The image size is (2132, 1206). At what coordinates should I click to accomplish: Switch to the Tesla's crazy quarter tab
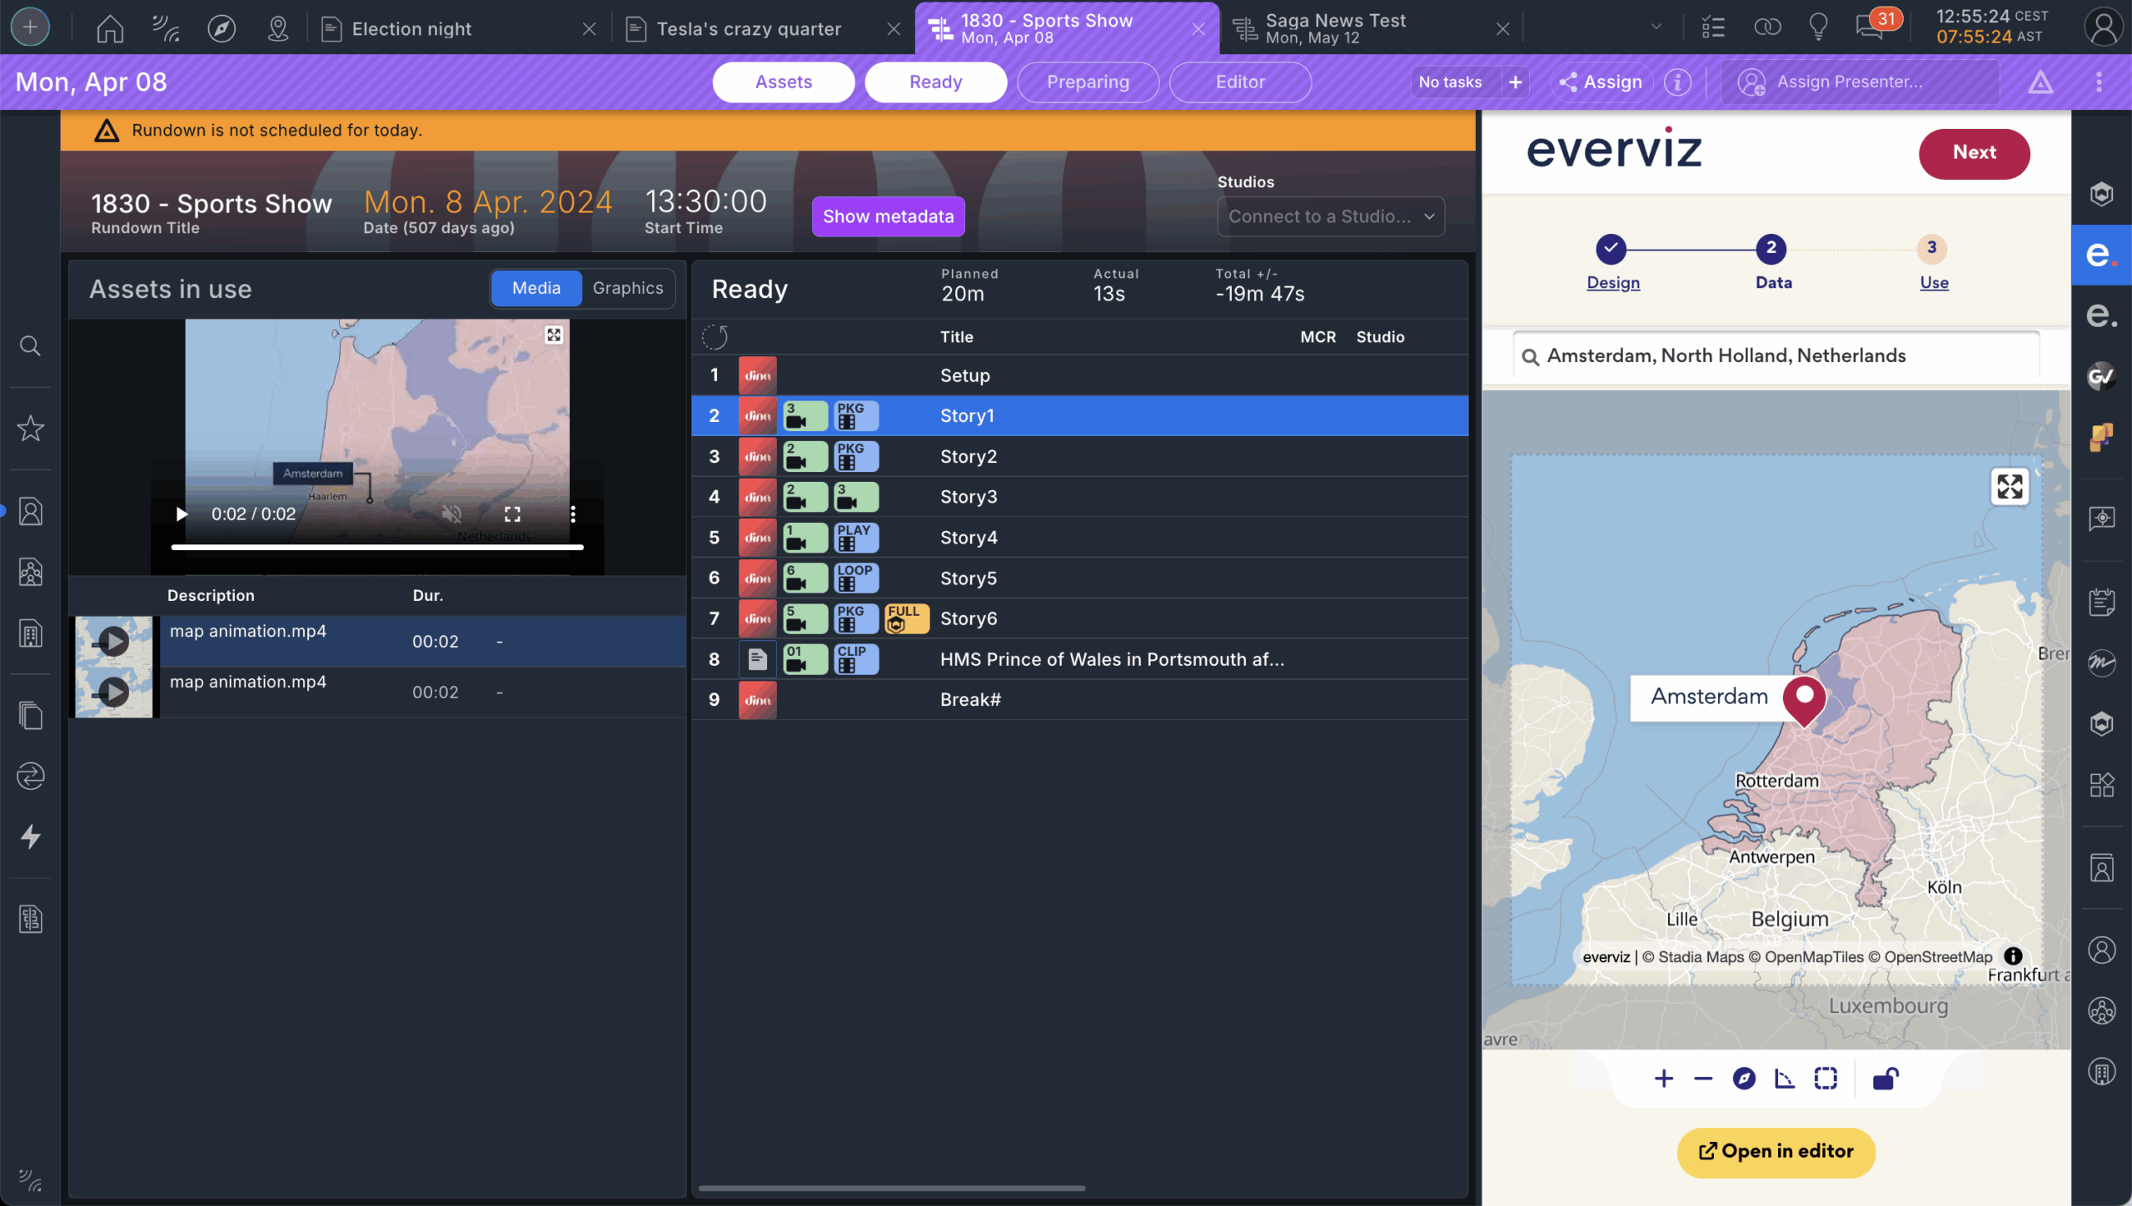(748, 27)
